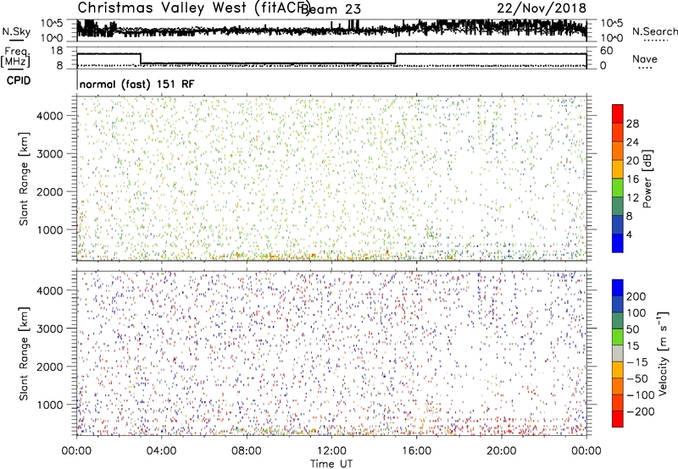Click the 04:00 time tick label
This screenshot has width=678, height=469.
coord(161,451)
